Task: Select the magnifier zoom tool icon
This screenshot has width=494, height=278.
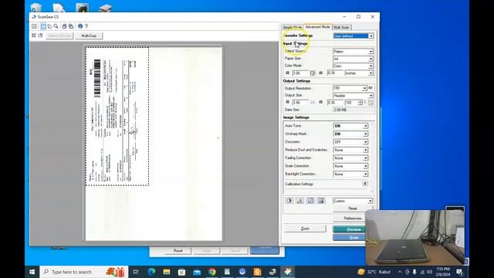Action: coord(56,26)
